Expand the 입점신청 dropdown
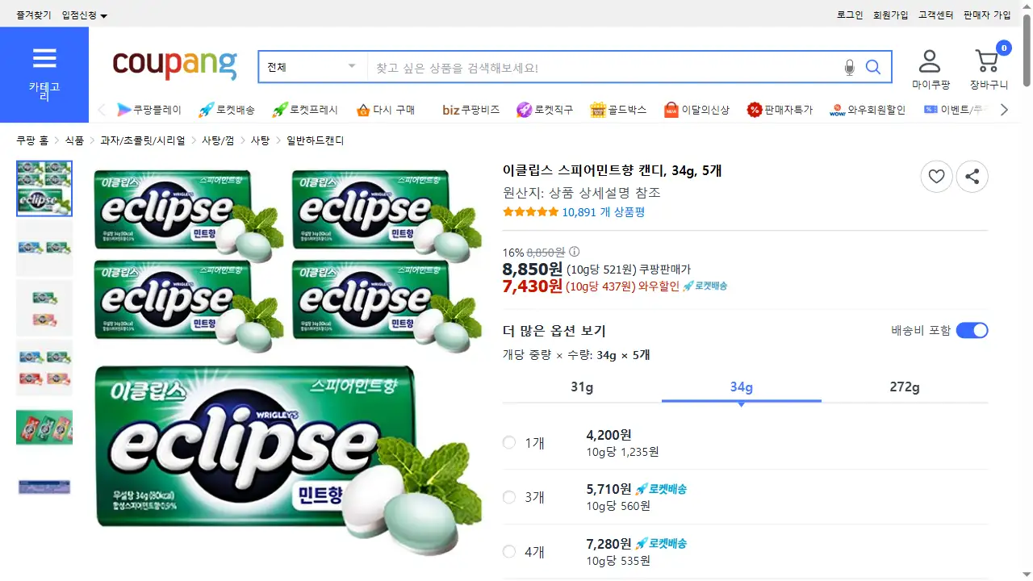Viewport: 1033px width, 581px height. point(85,15)
